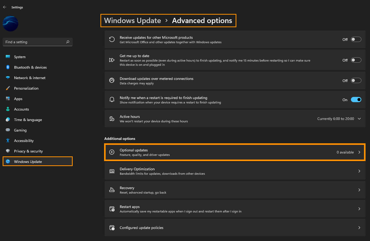Open the Recovery chevron

click(359, 190)
